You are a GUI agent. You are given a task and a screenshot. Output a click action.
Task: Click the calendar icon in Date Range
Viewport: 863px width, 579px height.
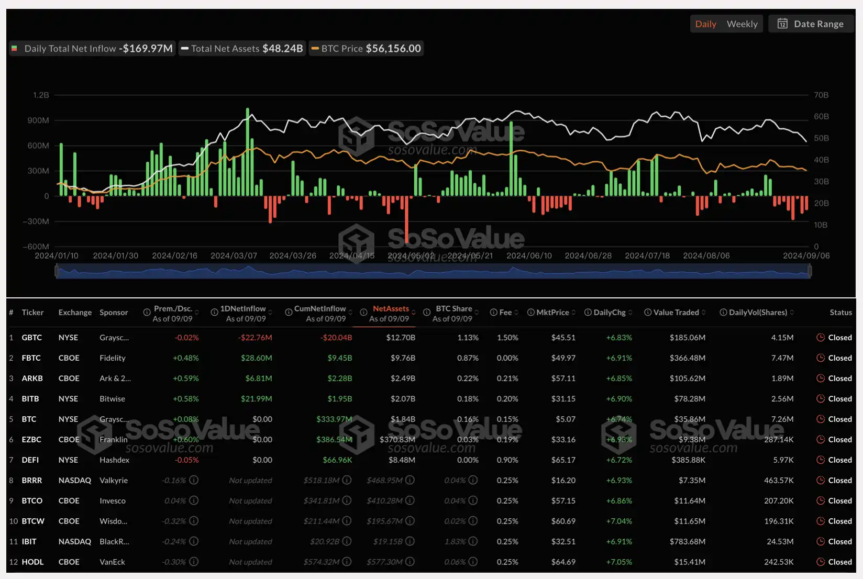point(782,24)
